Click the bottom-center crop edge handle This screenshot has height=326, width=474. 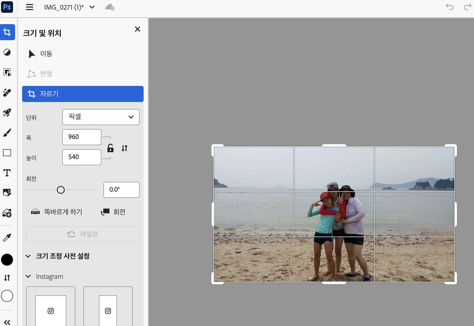click(x=334, y=283)
